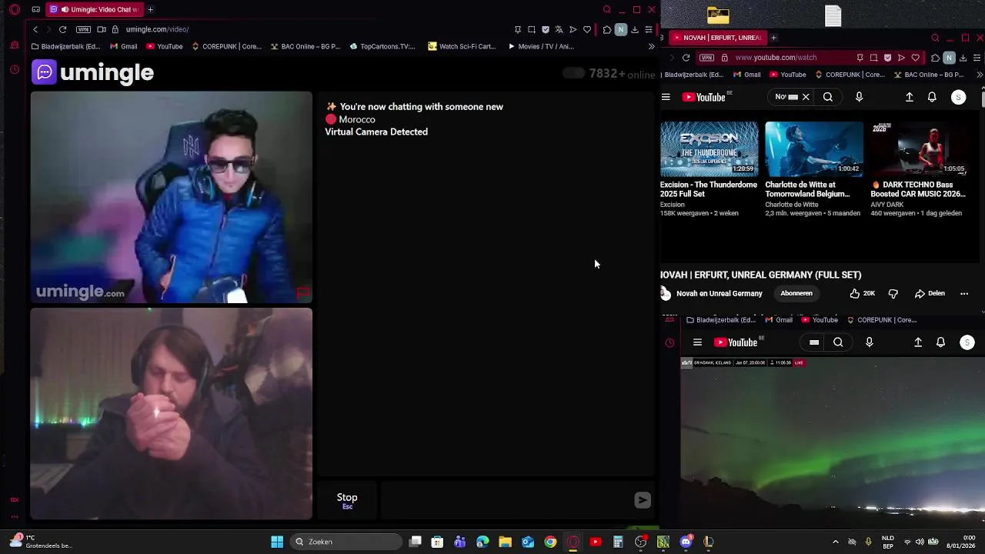Report flag on stranger's video
The width and height of the screenshot is (985, 554).
(302, 293)
